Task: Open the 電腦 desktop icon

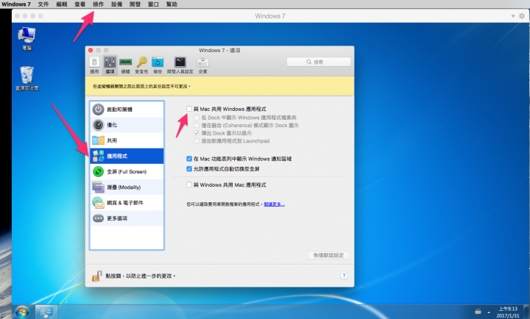Action: click(x=27, y=38)
